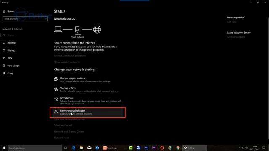Open View your network properties link

point(69,119)
